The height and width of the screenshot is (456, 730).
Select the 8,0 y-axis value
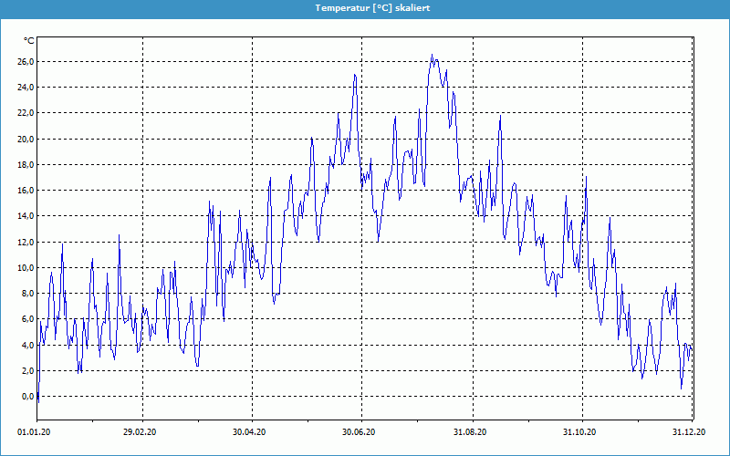(27, 293)
